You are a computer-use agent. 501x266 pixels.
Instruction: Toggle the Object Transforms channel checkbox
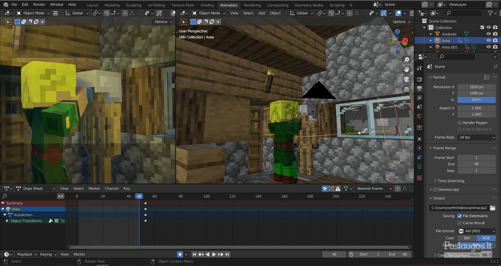click(56, 221)
